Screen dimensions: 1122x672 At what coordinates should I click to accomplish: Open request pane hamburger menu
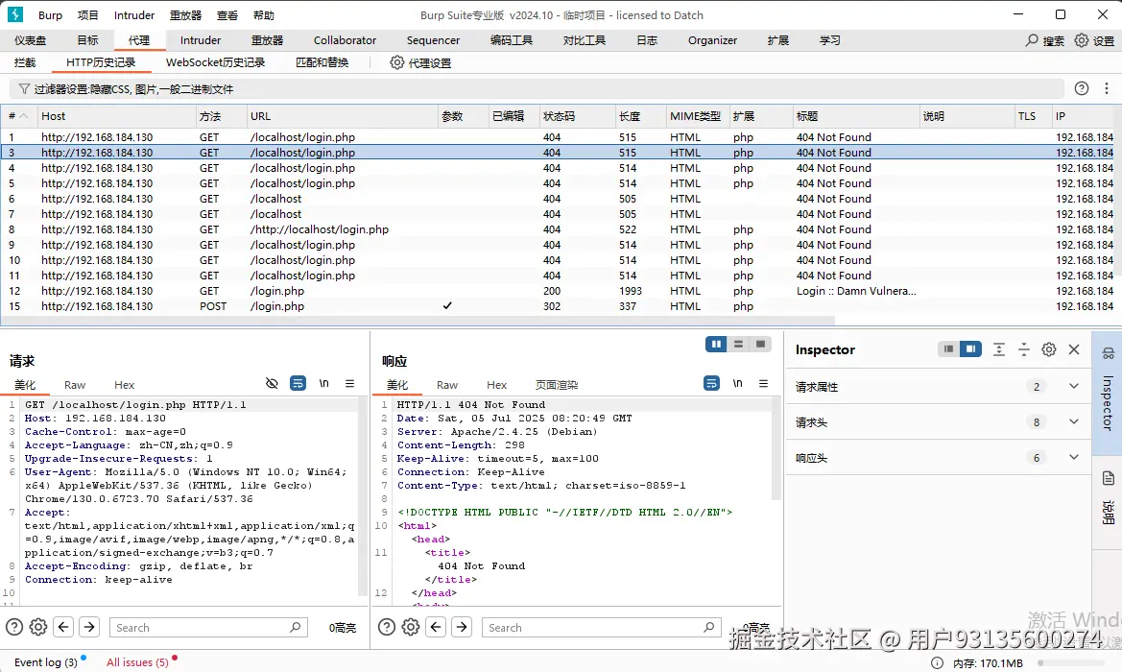(x=350, y=384)
